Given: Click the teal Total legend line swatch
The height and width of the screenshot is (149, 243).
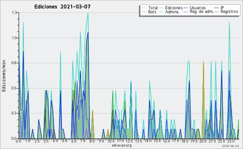Looking at the screenshot, I should point(144,8).
